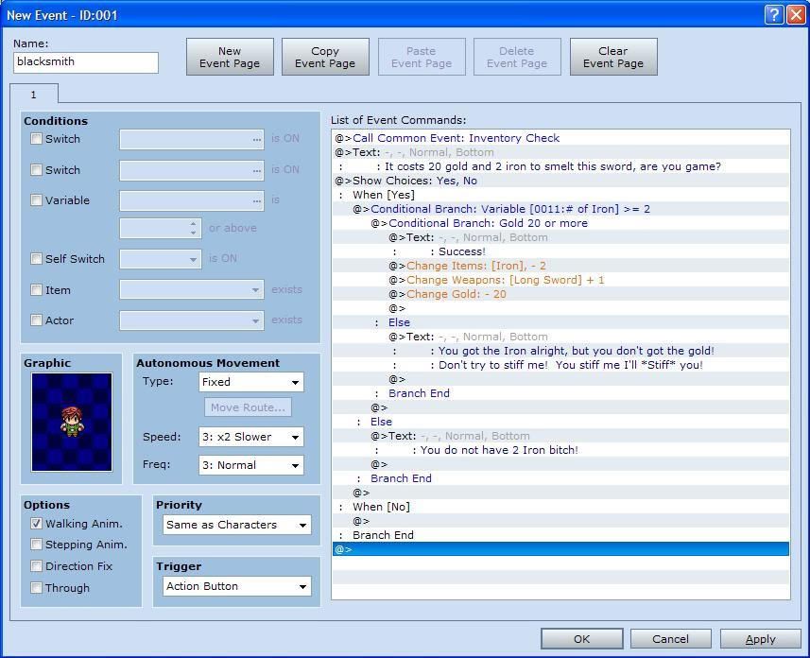Viewport: 810px width, 658px height.
Task: Select the When [Yes] line
Action: (561, 195)
